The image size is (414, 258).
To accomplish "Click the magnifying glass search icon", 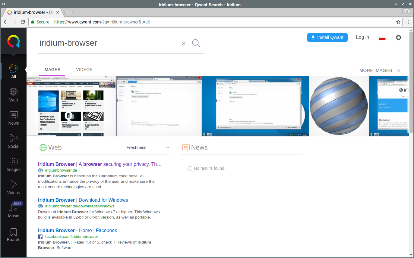I will pyautogui.click(x=196, y=43).
